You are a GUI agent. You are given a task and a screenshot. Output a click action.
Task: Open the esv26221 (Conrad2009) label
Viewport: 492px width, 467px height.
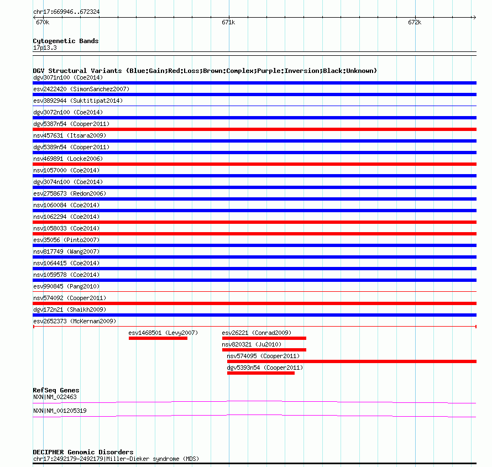click(x=257, y=333)
